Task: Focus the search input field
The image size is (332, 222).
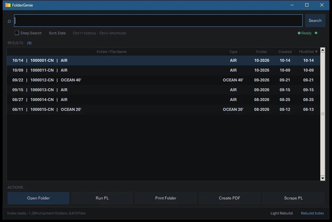Action: (158, 21)
